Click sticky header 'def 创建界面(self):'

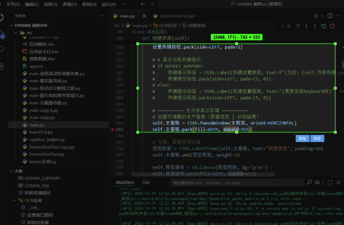click(165, 38)
